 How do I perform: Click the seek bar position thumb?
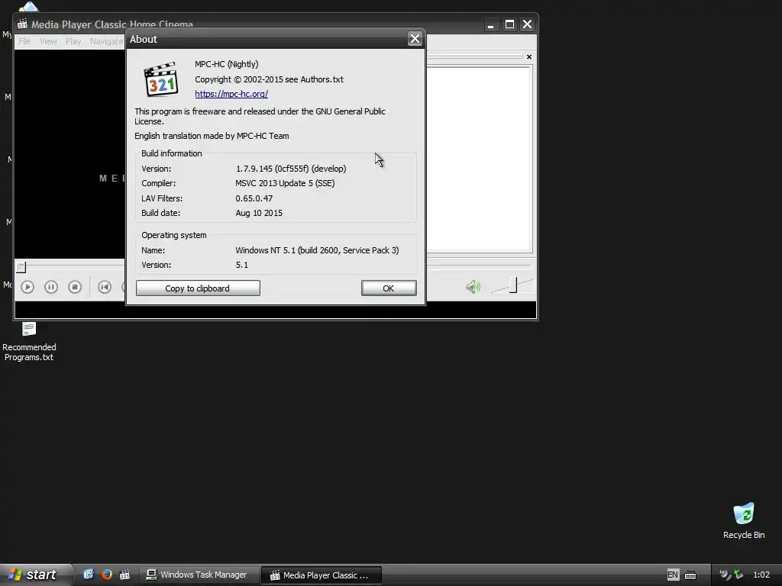tap(21, 267)
